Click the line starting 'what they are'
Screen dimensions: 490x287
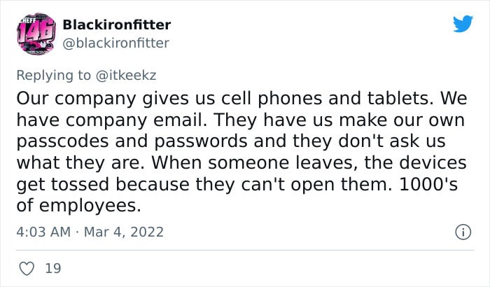pyautogui.click(x=241, y=163)
